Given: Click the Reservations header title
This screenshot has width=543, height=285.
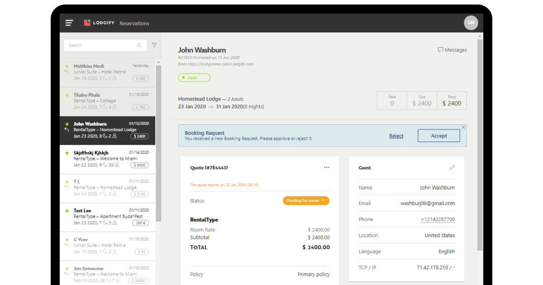Looking at the screenshot, I should tap(134, 24).
